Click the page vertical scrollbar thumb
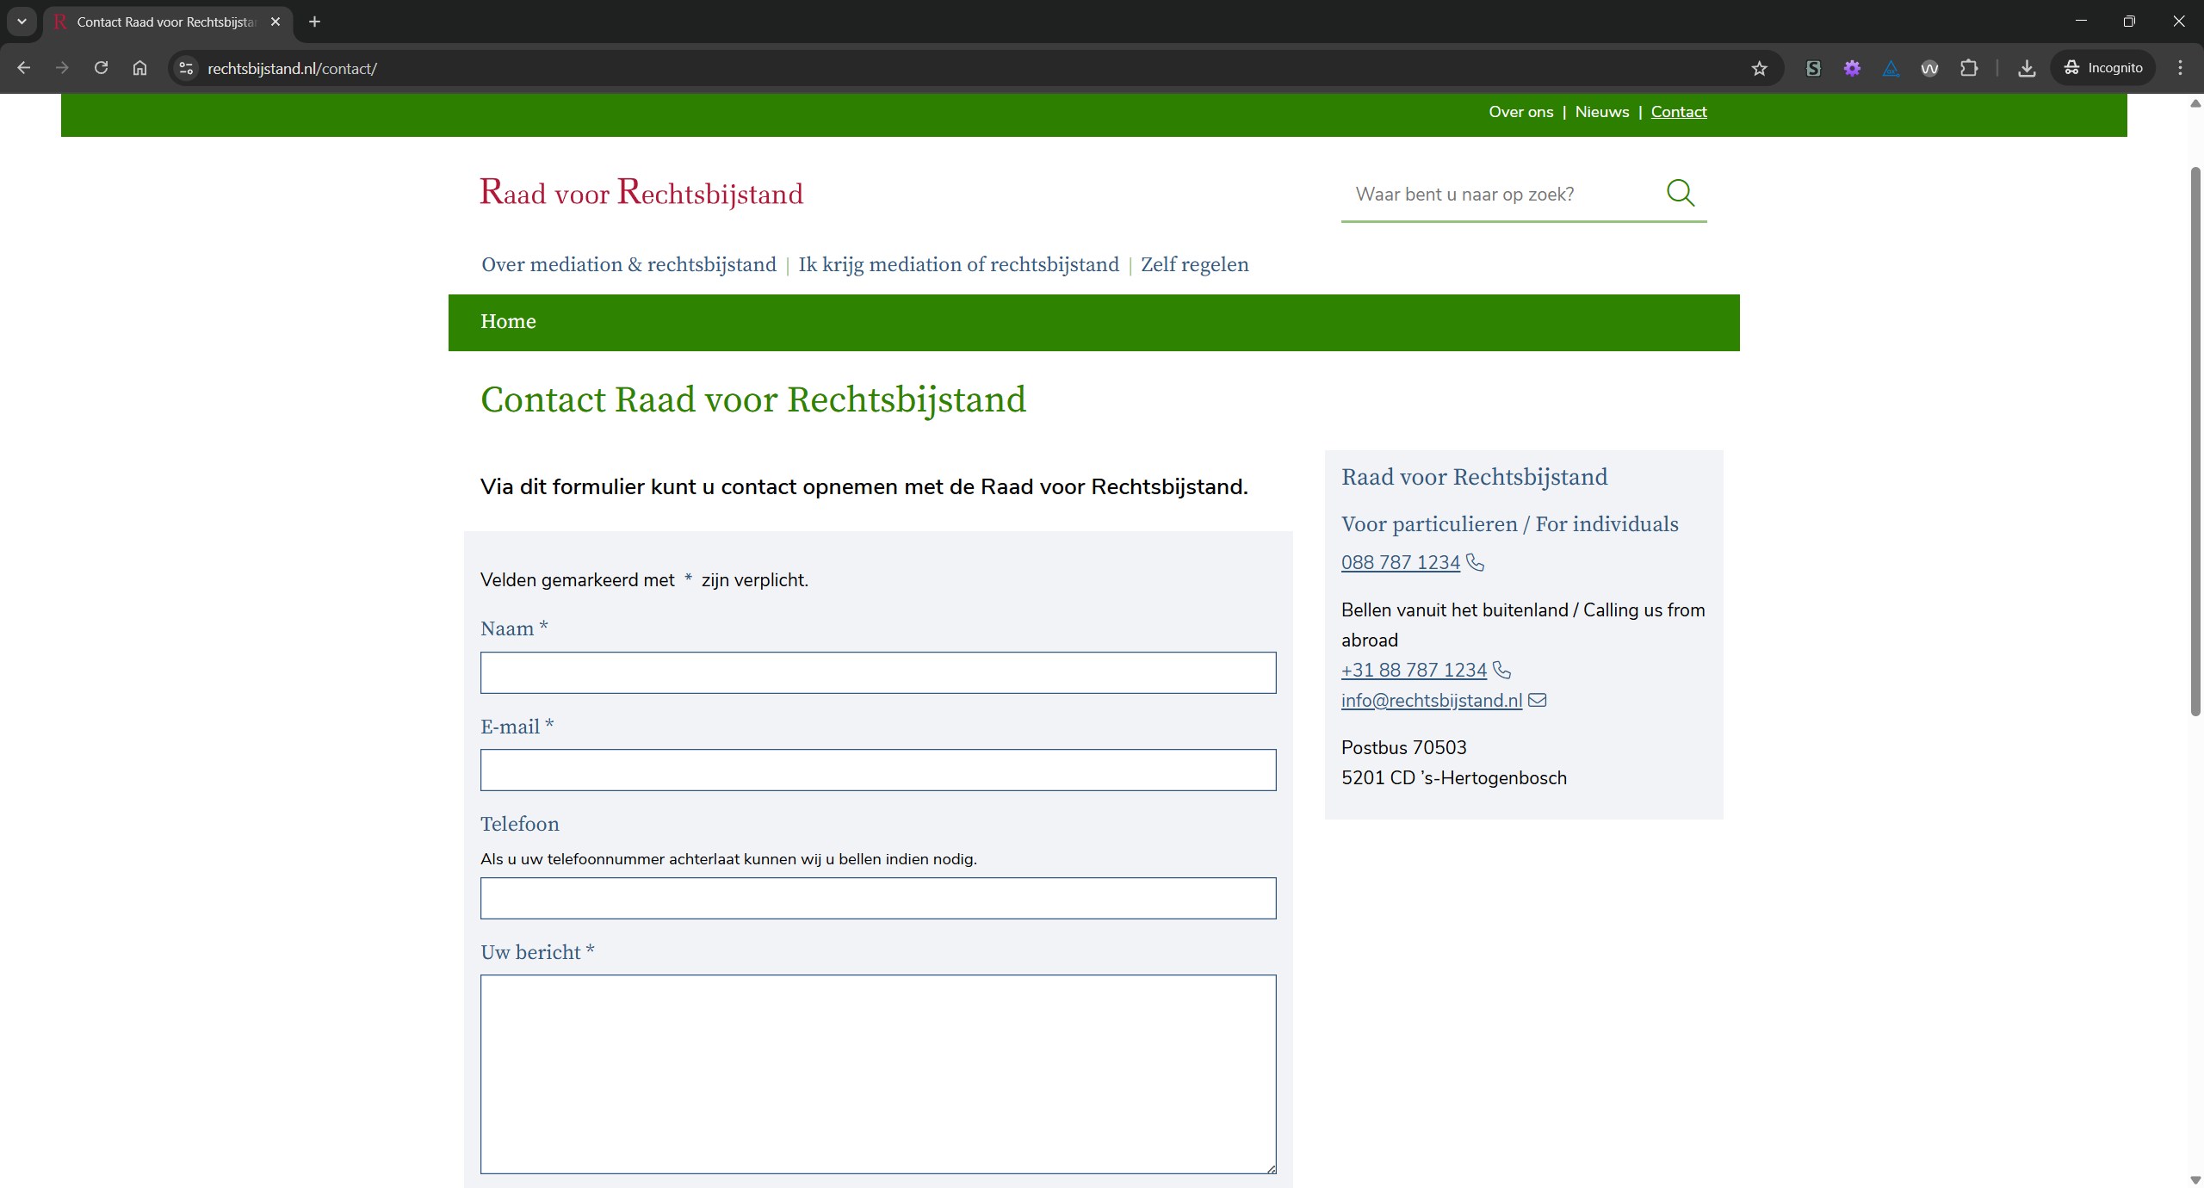2204x1188 pixels. coord(2195,441)
